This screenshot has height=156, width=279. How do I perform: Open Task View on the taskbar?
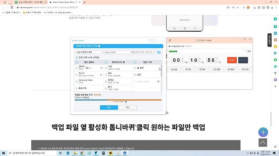60,153
